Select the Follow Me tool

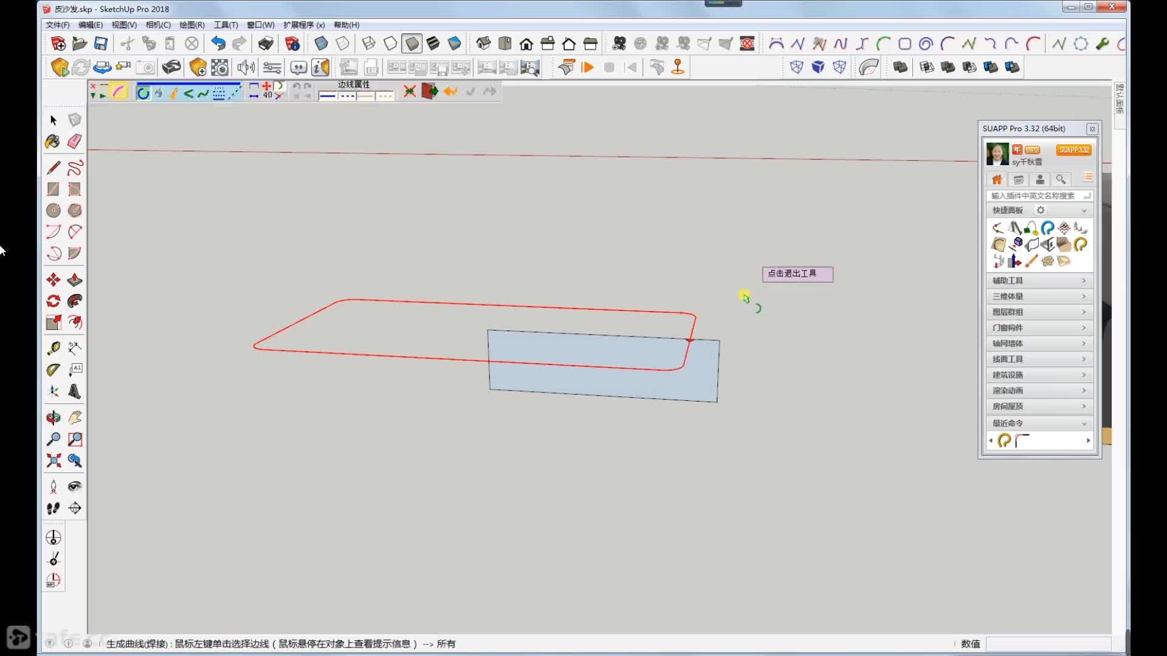[75, 301]
